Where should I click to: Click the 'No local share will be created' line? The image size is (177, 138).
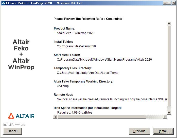[112, 99]
